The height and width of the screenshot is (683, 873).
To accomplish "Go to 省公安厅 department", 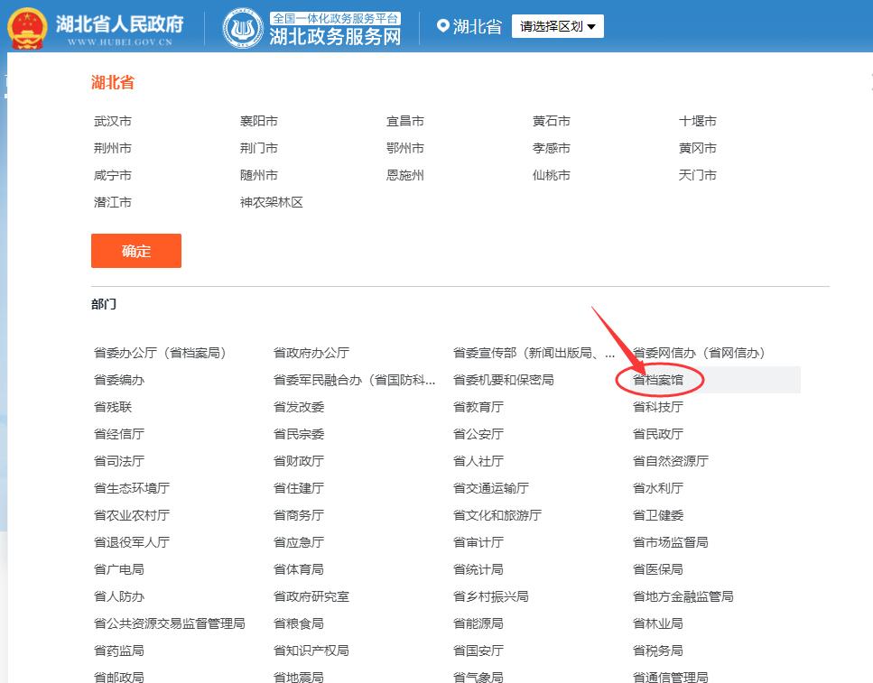I will click(x=478, y=434).
